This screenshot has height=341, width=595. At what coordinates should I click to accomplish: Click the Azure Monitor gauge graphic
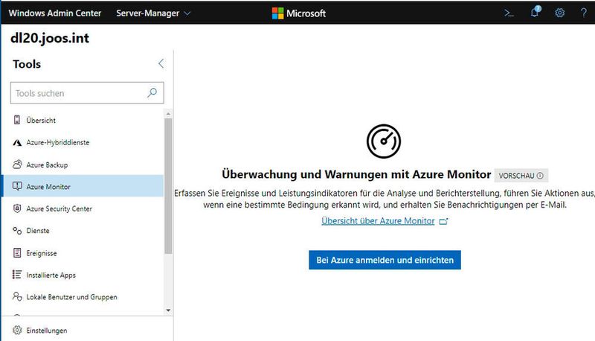point(384,141)
